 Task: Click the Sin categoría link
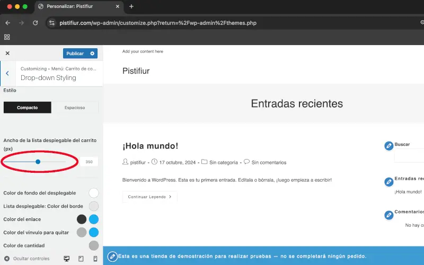[224, 163]
